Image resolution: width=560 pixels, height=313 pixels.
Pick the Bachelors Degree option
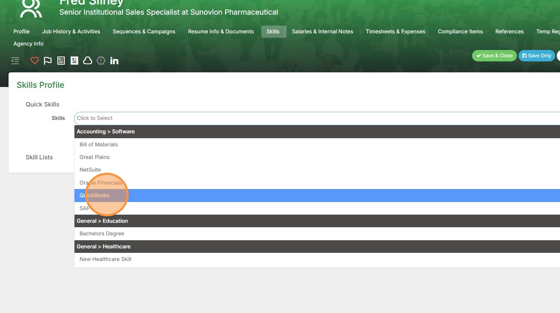317,233
